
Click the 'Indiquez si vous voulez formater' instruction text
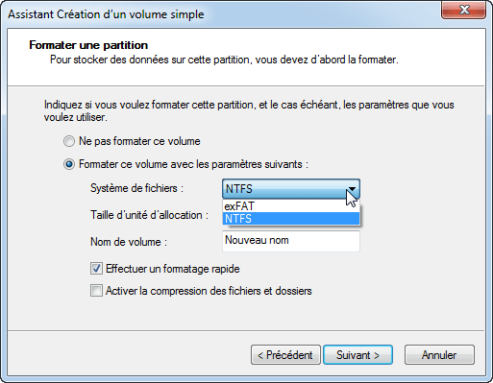[x=249, y=111]
